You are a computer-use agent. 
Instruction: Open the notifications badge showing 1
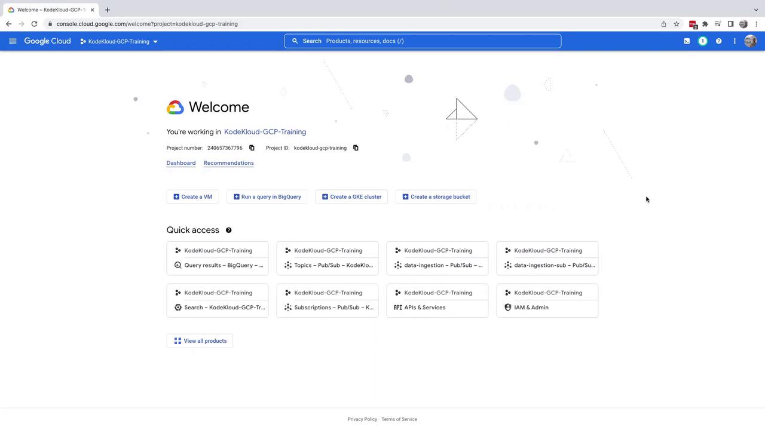[x=703, y=41]
